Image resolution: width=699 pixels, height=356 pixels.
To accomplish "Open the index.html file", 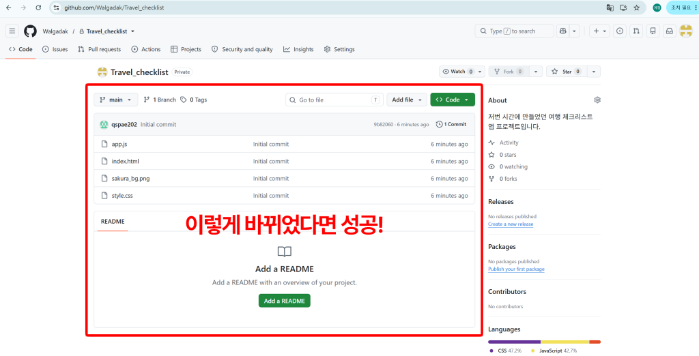I will coord(126,162).
